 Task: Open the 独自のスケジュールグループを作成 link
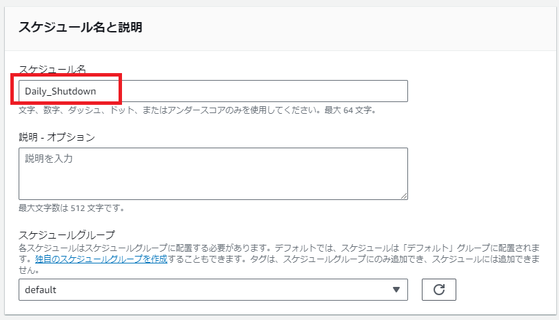(101, 259)
